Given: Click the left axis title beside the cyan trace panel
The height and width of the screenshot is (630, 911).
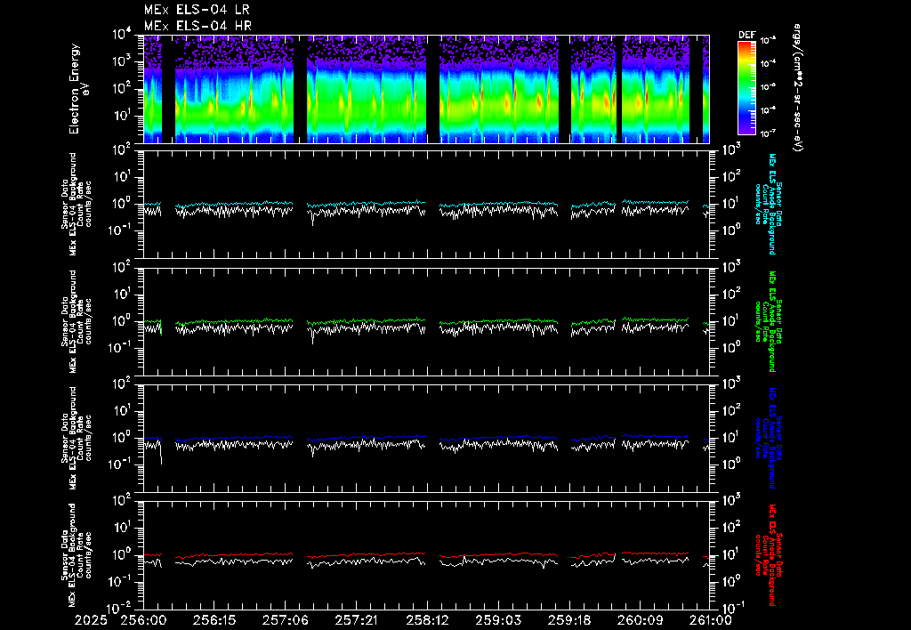Looking at the screenshot, I should tap(77, 204).
